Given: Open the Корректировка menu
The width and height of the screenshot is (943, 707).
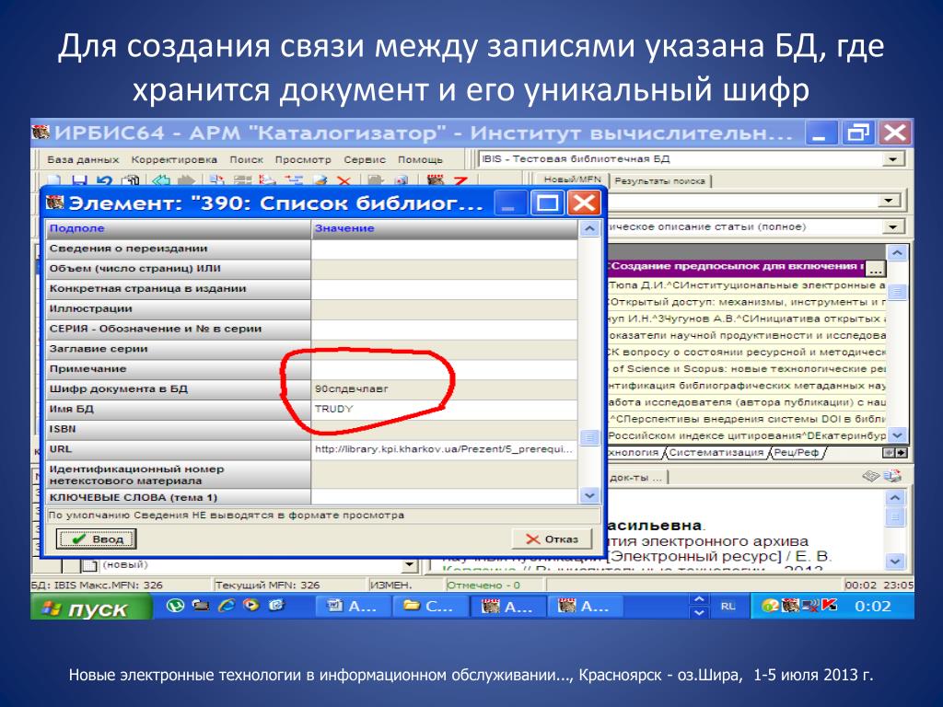Looking at the screenshot, I should [174, 159].
